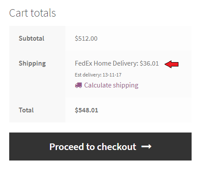Click the word Cart in the heading

pos(18,13)
